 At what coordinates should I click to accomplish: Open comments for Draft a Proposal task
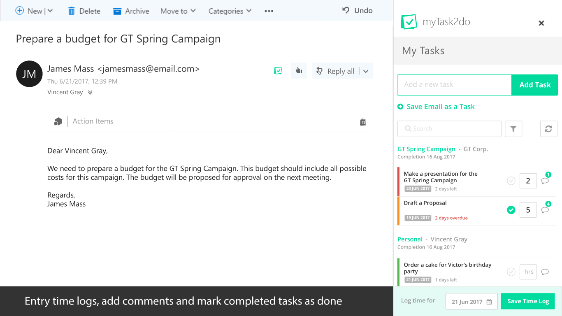545,210
